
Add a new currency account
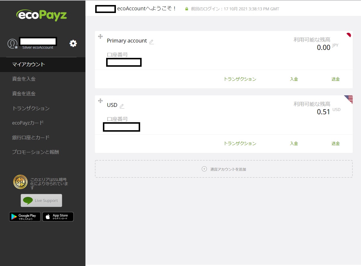[x=224, y=169]
